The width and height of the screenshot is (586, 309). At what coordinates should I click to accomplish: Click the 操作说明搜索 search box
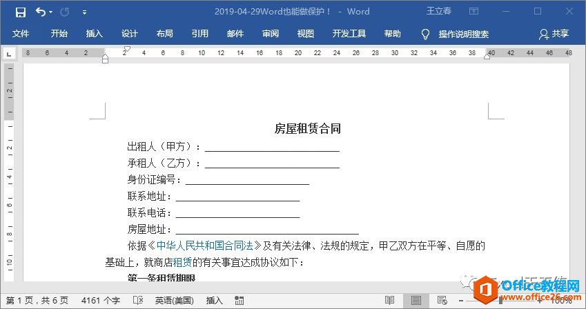(463, 34)
